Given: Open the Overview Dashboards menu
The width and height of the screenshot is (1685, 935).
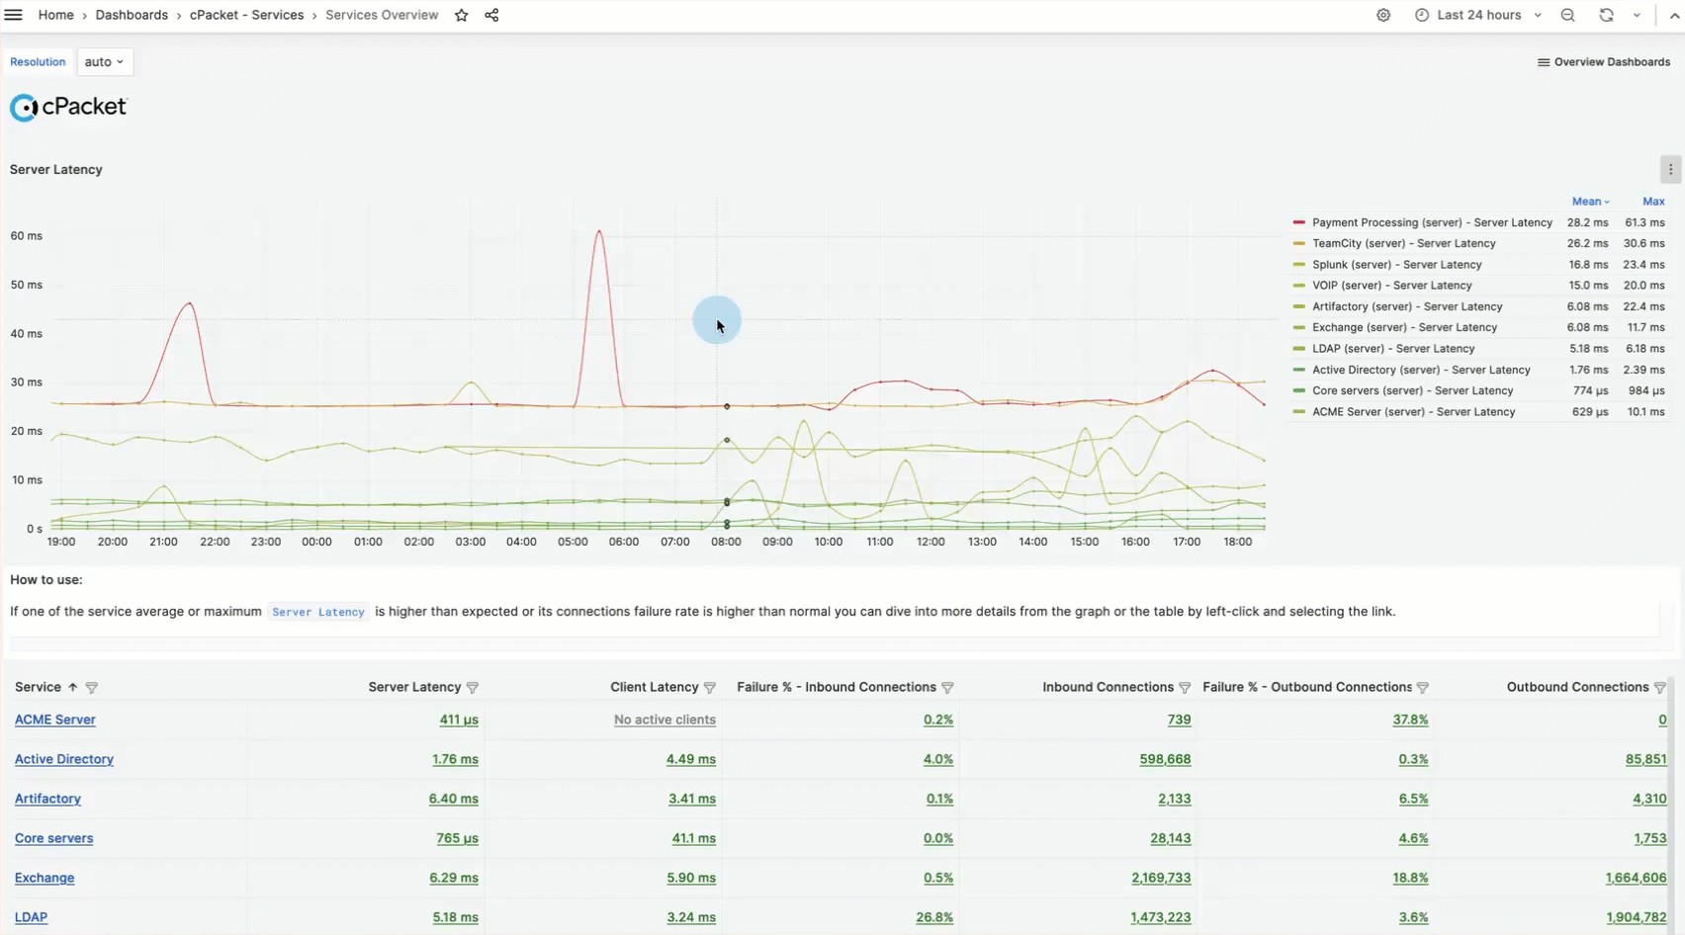Looking at the screenshot, I should pyautogui.click(x=1603, y=61).
